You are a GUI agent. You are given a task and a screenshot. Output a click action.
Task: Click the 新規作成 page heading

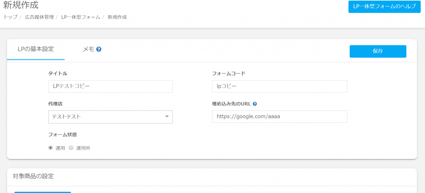tap(21, 5)
